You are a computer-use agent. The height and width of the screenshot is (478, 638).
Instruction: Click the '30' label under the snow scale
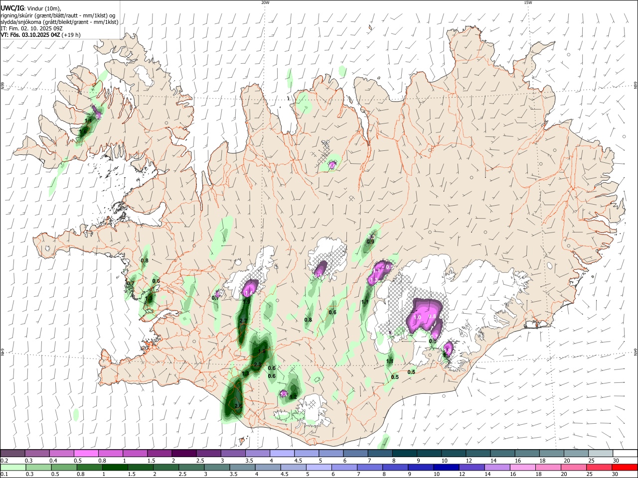[x=616, y=461]
